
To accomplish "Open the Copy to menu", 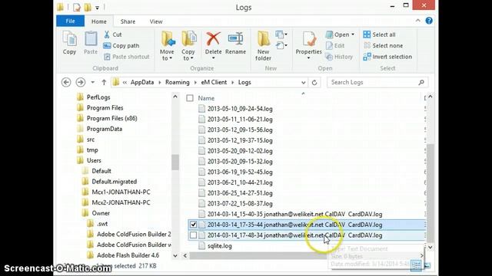I will click(188, 46).
